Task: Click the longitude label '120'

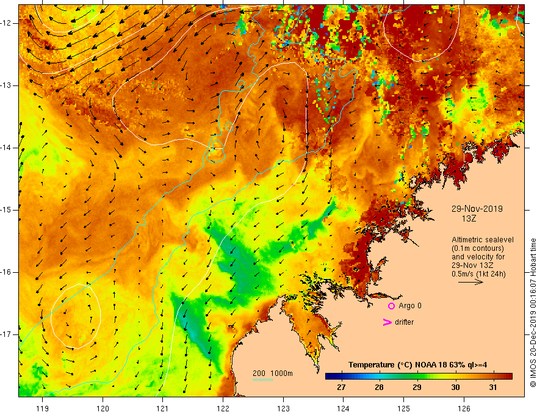Action: tap(103, 408)
